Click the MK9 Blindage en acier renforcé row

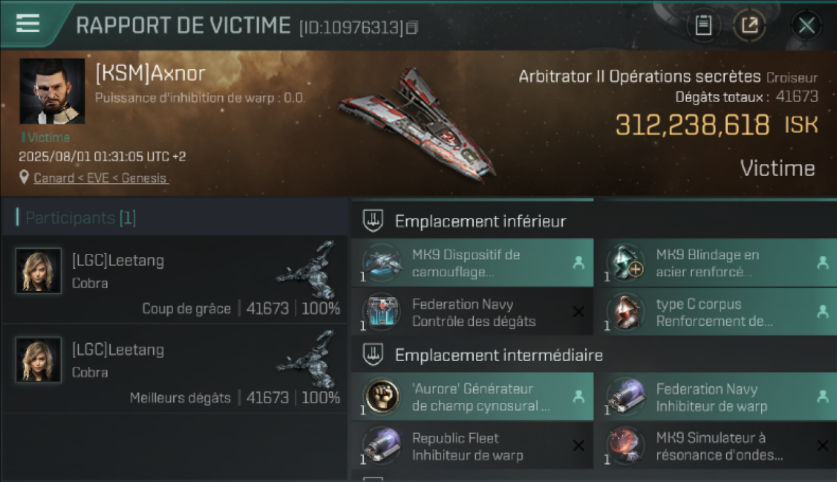[x=715, y=263]
